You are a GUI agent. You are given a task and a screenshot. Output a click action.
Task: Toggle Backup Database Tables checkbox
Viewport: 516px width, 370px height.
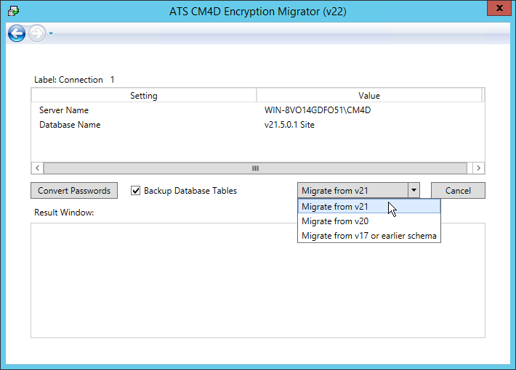coord(135,191)
